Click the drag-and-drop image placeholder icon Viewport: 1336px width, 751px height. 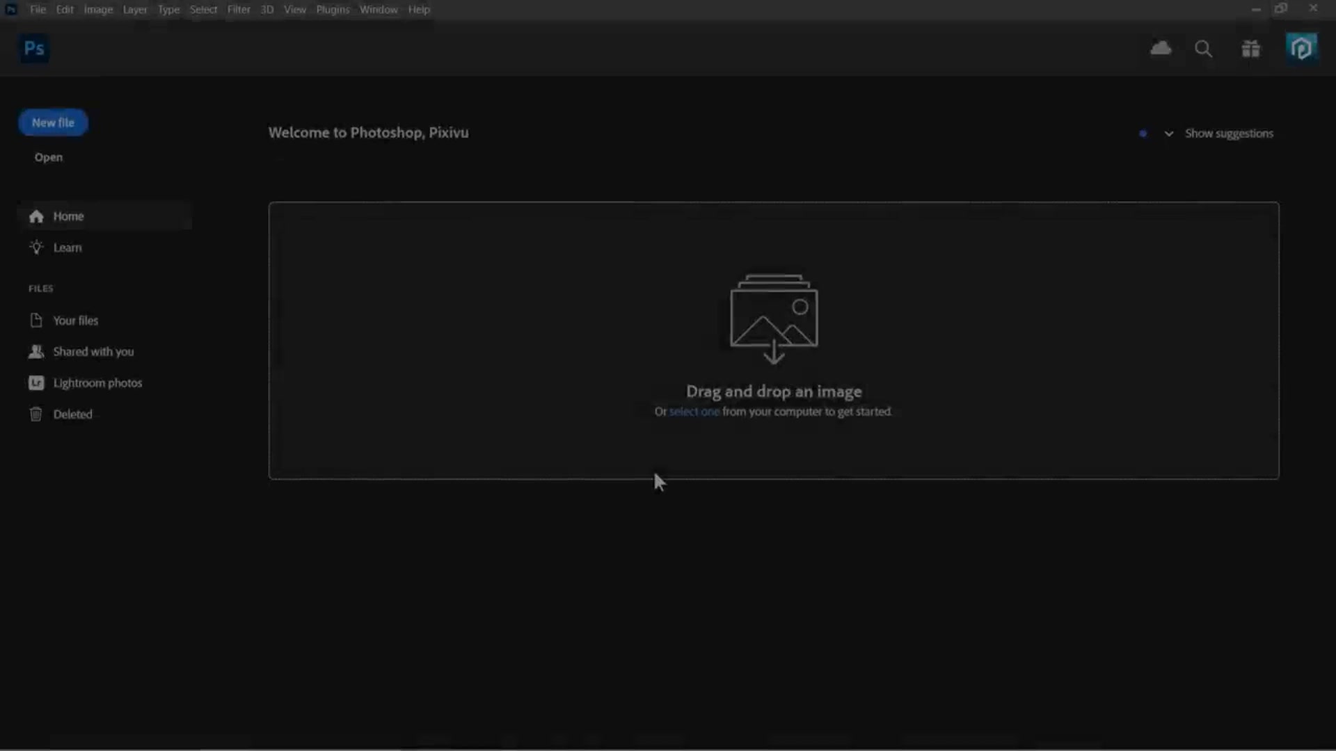pyautogui.click(x=774, y=319)
